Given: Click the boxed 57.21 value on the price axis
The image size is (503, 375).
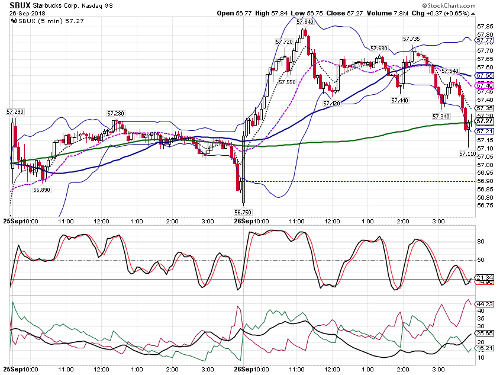Looking at the screenshot, I should [x=485, y=132].
